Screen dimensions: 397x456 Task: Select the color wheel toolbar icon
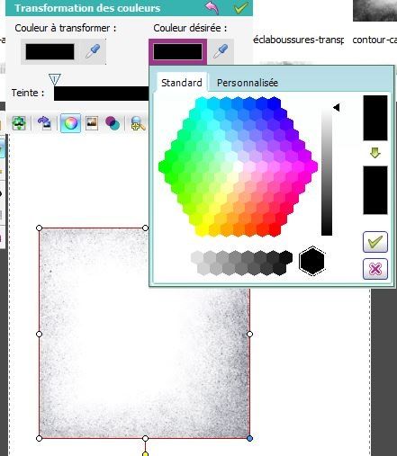click(70, 123)
